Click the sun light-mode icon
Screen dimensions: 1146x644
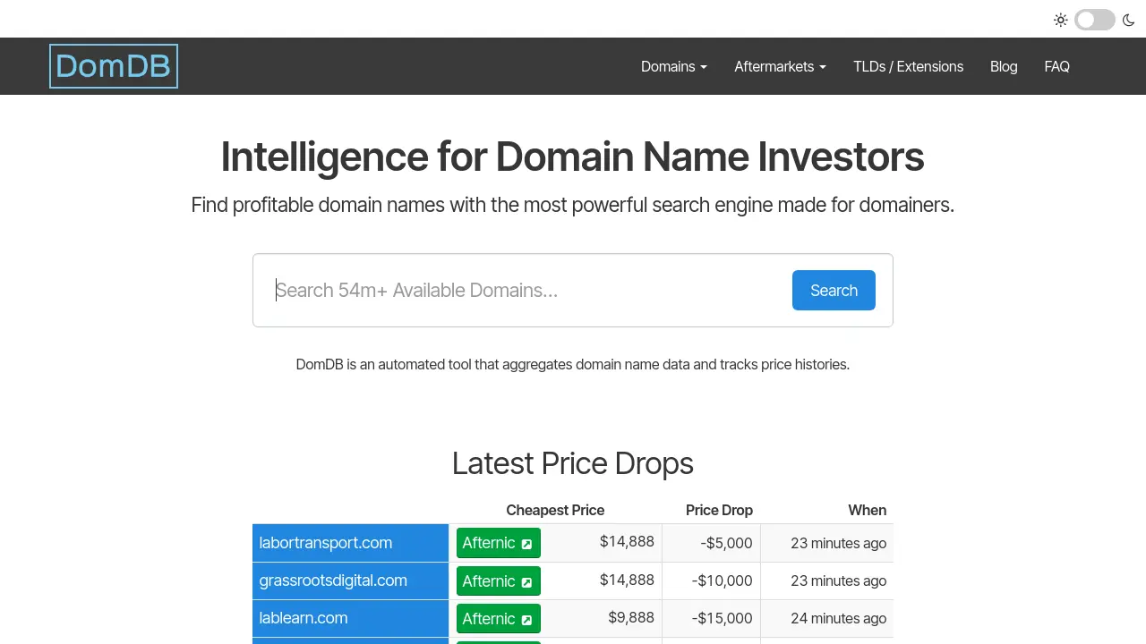(x=1061, y=20)
